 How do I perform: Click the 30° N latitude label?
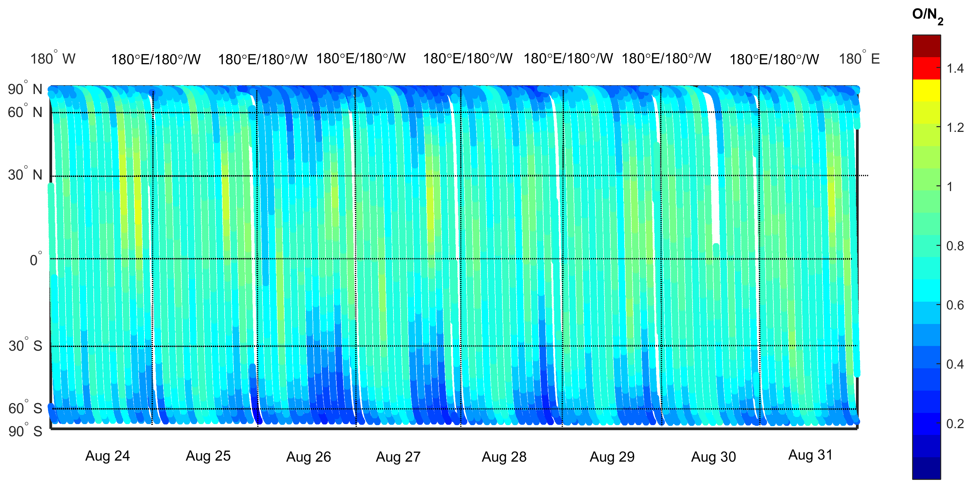[x=25, y=175]
